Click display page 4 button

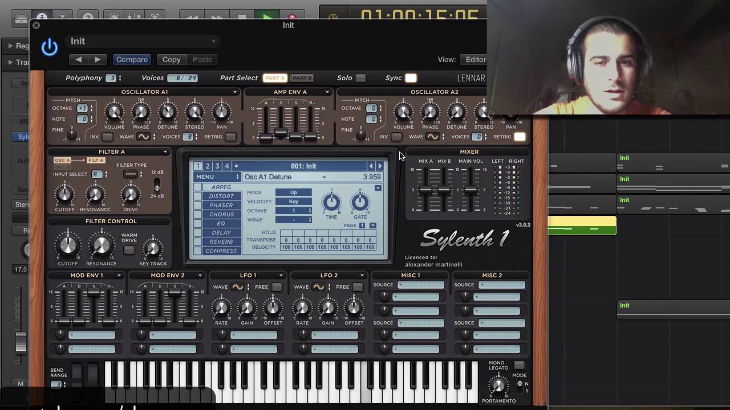tap(227, 166)
